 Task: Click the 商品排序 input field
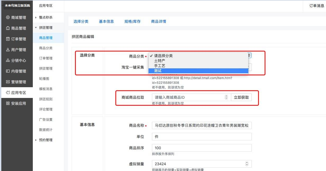[x=202, y=148]
